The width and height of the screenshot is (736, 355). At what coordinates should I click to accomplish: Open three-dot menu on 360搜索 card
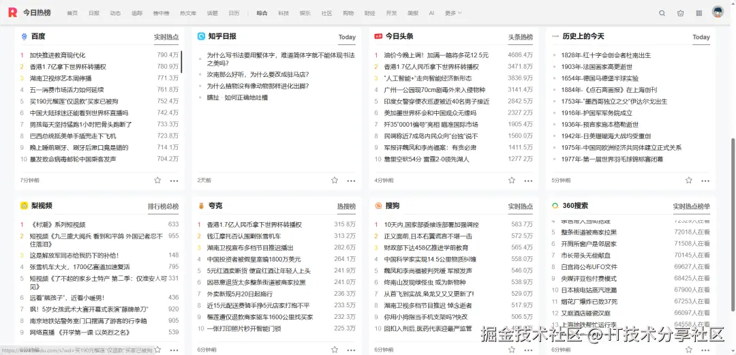705,350
